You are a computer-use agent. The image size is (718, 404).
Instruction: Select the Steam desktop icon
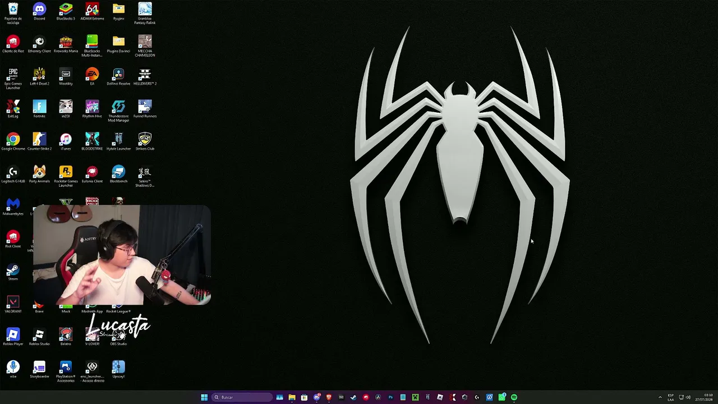coord(13,272)
